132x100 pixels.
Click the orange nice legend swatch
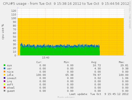tap(5, 72)
